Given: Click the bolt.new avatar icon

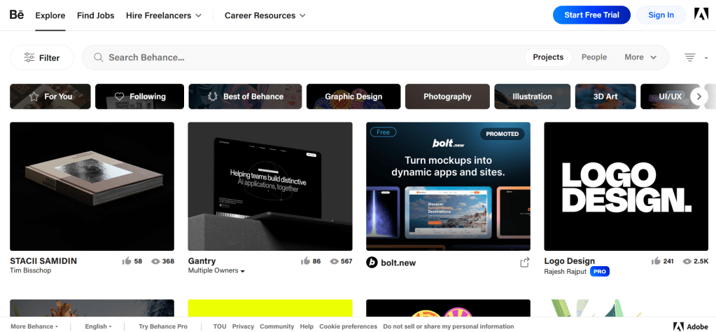Looking at the screenshot, I should [x=372, y=263].
